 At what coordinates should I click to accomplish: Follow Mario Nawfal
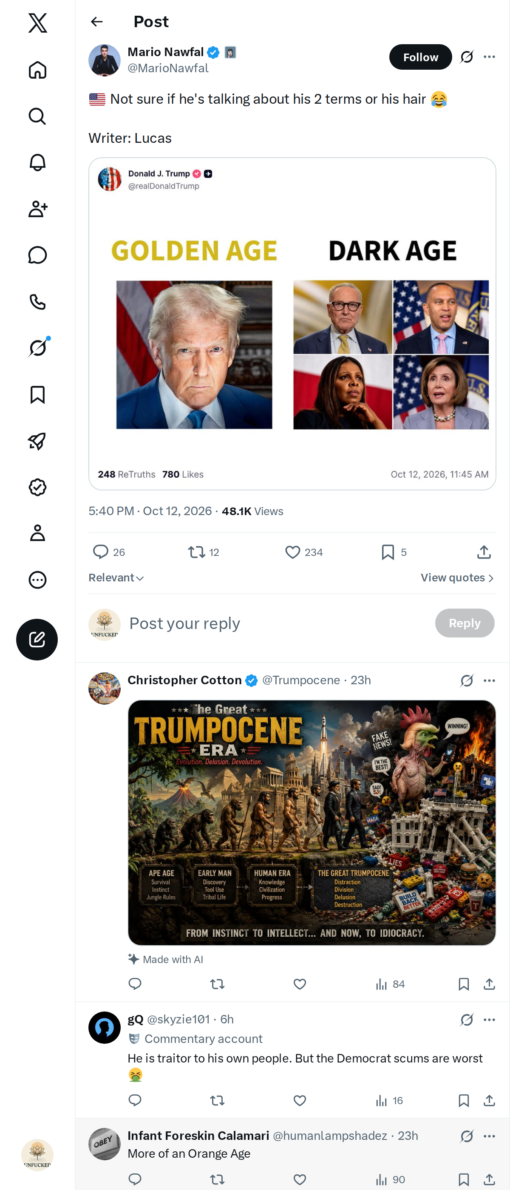click(420, 57)
